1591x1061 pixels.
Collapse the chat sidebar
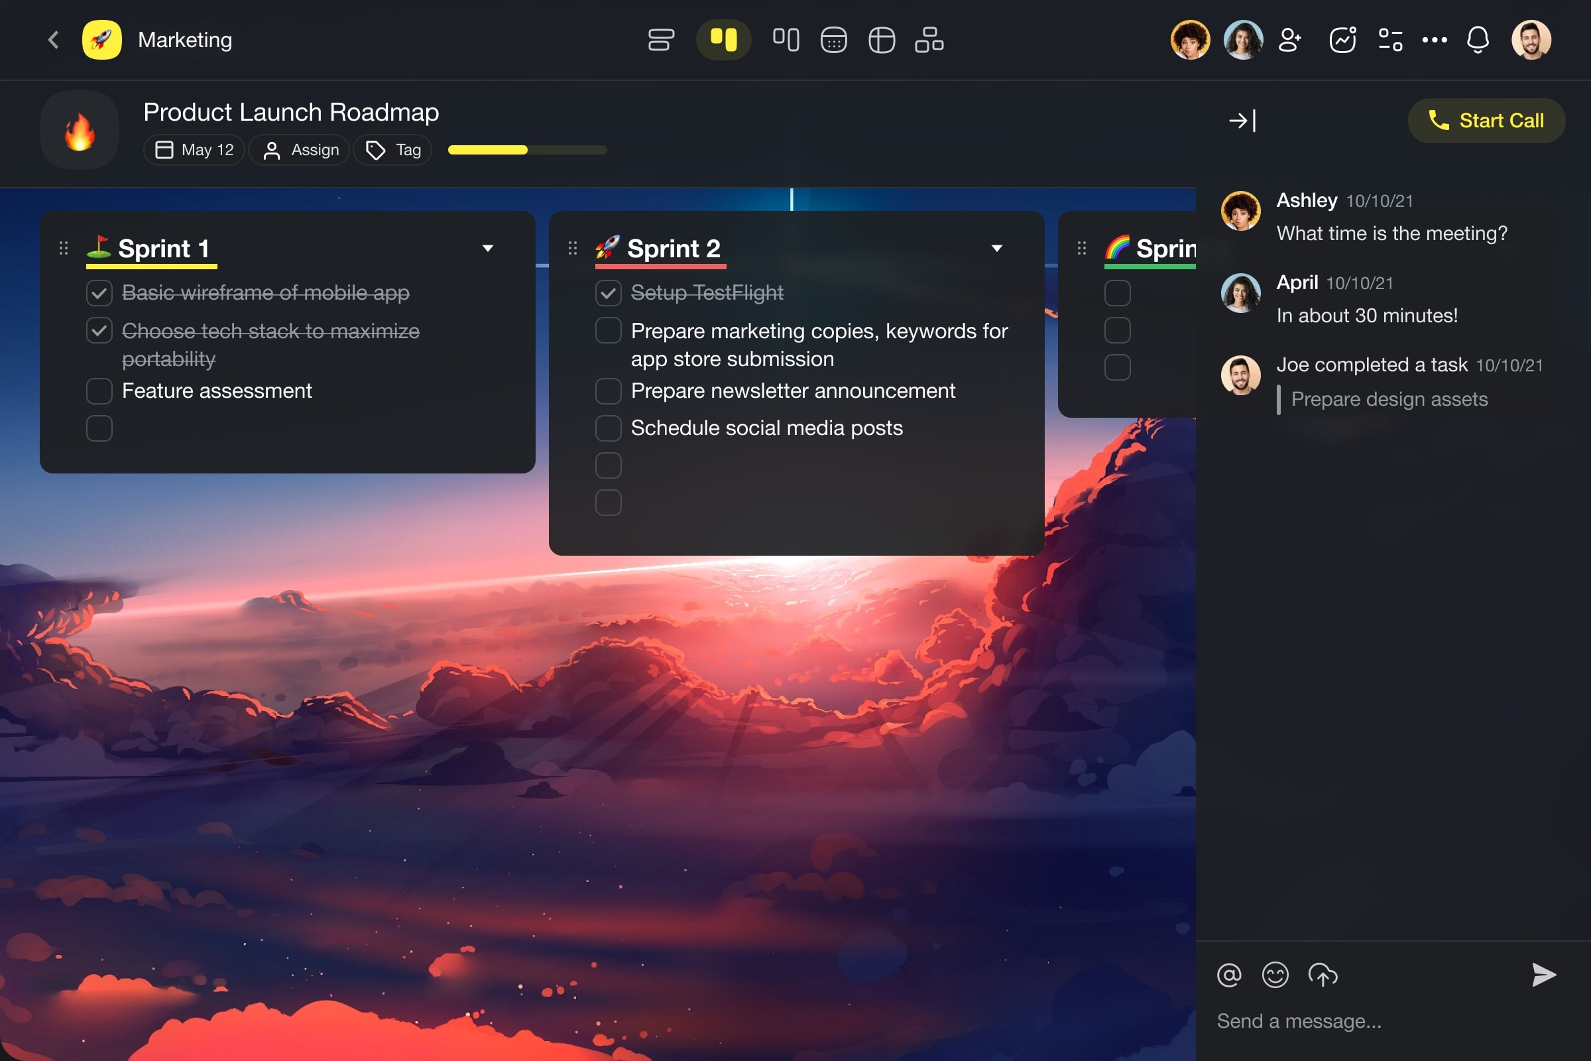pos(1241,121)
